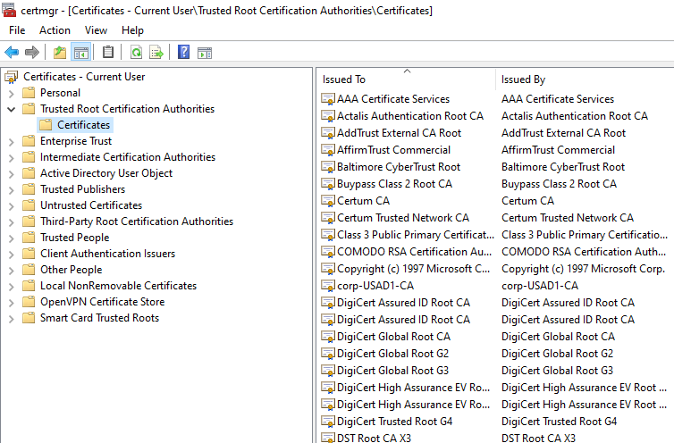Expand the Trusted People node

(12, 238)
